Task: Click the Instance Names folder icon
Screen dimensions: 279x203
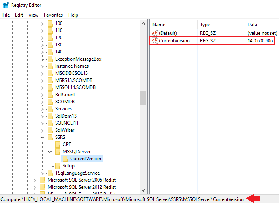Action: pyautogui.click(x=50, y=66)
